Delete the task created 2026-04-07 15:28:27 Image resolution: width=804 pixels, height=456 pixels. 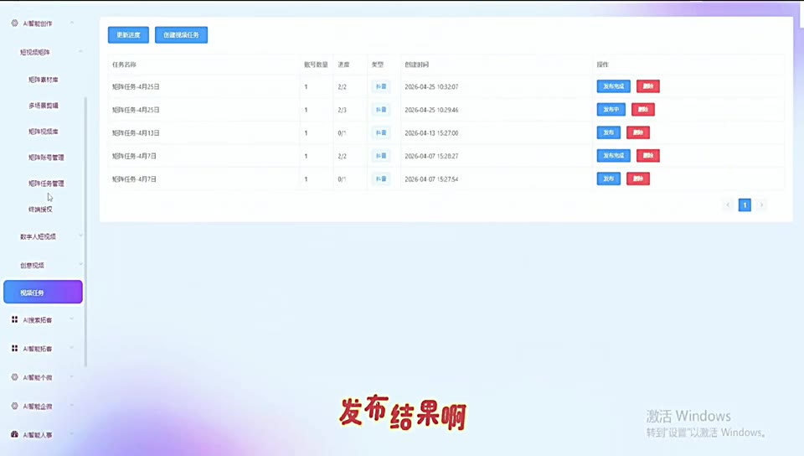coord(648,155)
